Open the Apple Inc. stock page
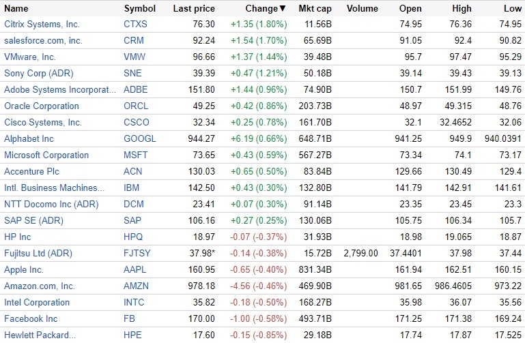The width and height of the screenshot is (525, 343). pos(25,269)
